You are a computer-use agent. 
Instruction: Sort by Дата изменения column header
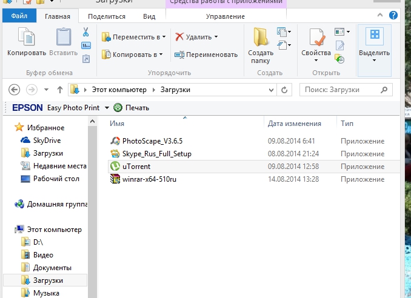click(294, 124)
